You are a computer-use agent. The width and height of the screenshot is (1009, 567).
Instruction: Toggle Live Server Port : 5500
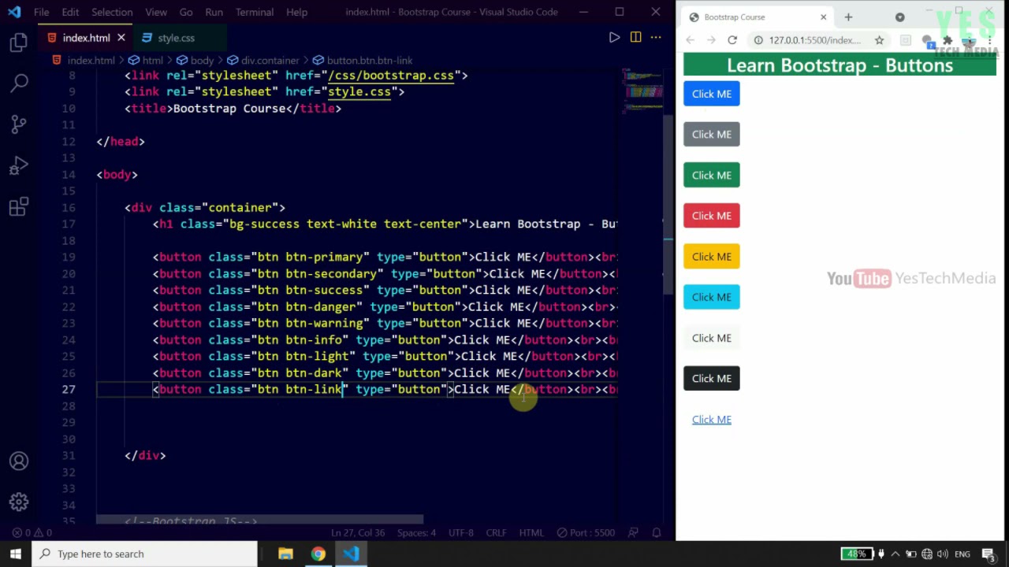586,532
